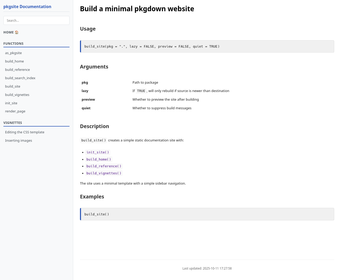Click the Examples build_site() code block
The width and height of the screenshot is (341, 280).
pos(207,214)
